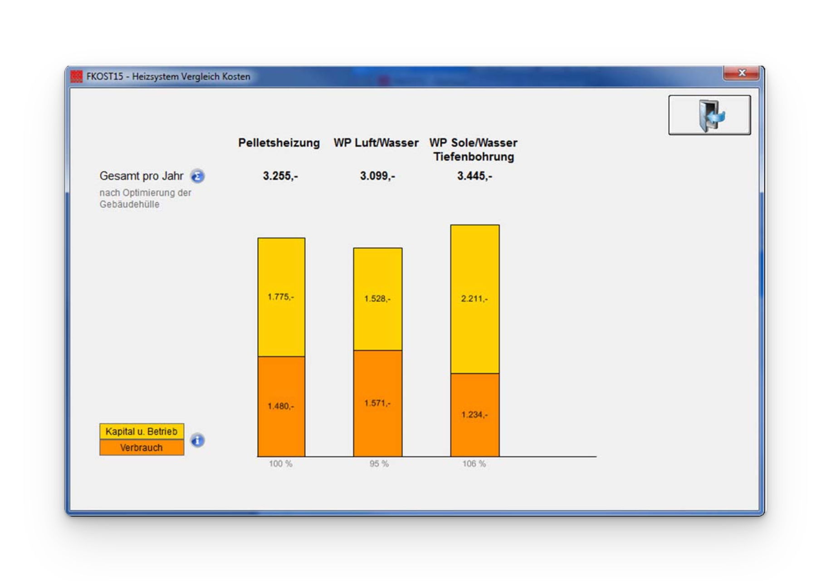The width and height of the screenshot is (831, 581).
Task: Click the 3.099,- total for Luft/Wasser
Action: (377, 176)
